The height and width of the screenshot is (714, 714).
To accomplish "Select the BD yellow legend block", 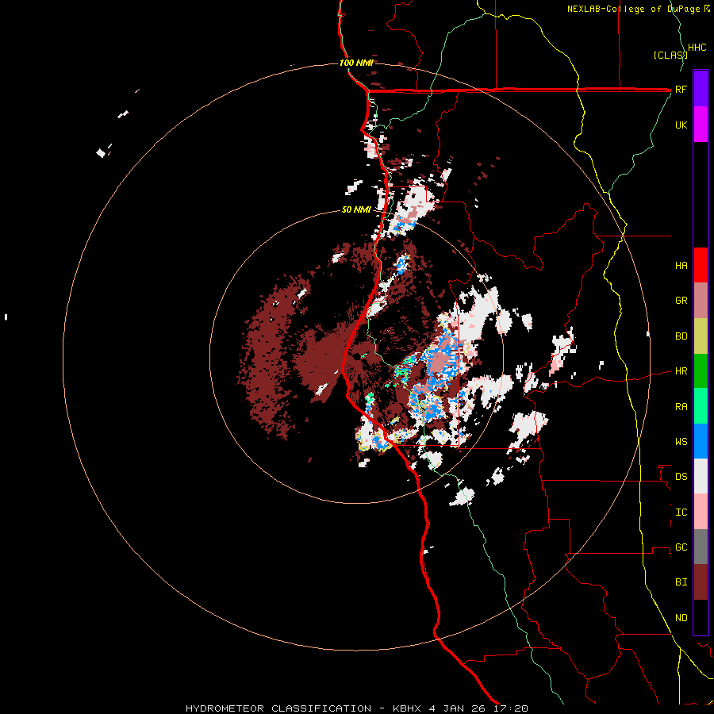I will (701, 336).
